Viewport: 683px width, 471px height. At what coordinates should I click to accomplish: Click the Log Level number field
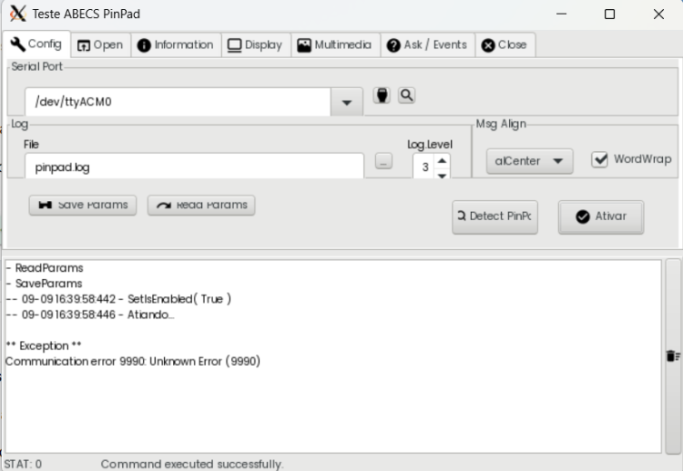click(x=423, y=166)
